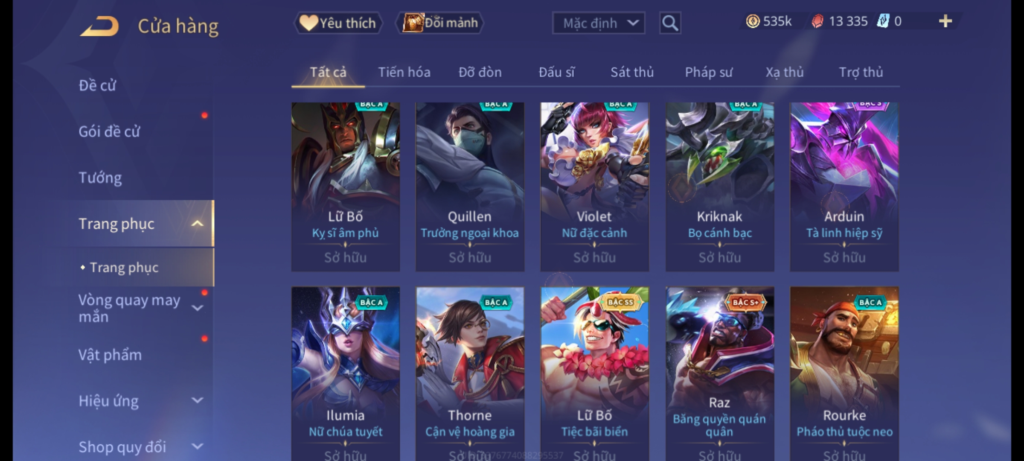The width and height of the screenshot is (1024, 461).
Task: Switch to the Sát thủ tab
Action: click(632, 72)
